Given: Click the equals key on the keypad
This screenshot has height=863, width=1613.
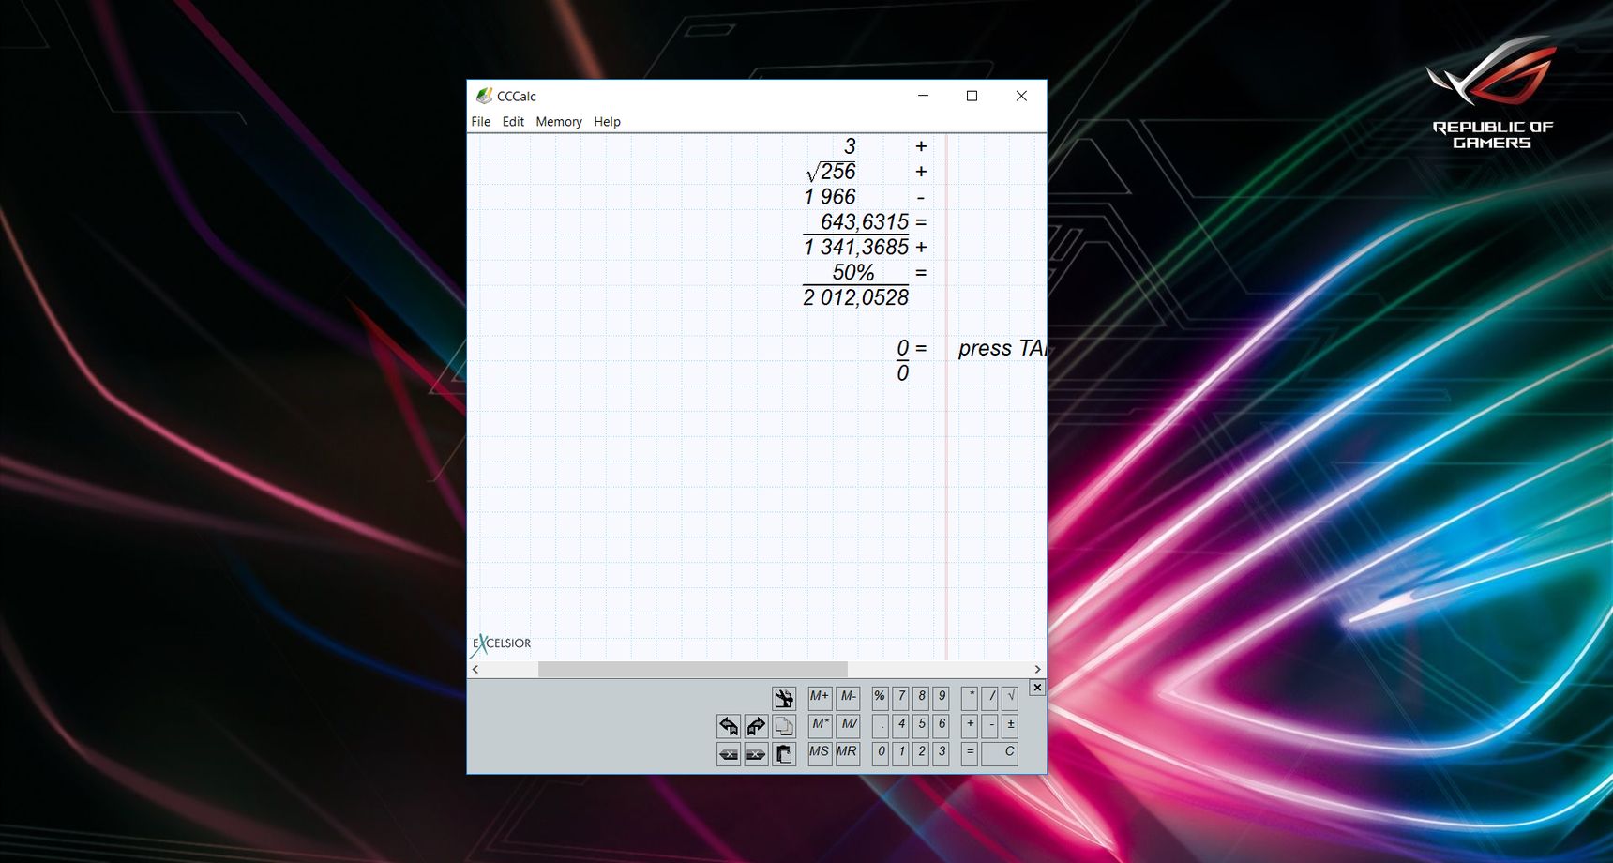Looking at the screenshot, I should [970, 754].
